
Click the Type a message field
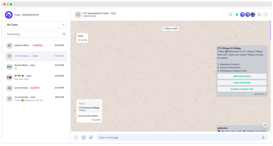(x=177, y=138)
